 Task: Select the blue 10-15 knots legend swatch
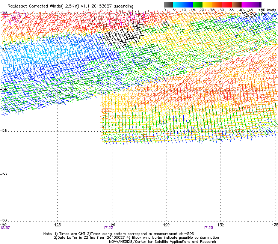[188, 5]
